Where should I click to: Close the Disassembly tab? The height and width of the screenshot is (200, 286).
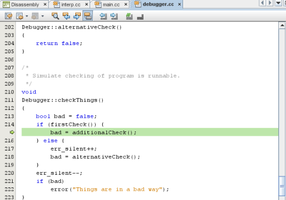click(x=45, y=4)
